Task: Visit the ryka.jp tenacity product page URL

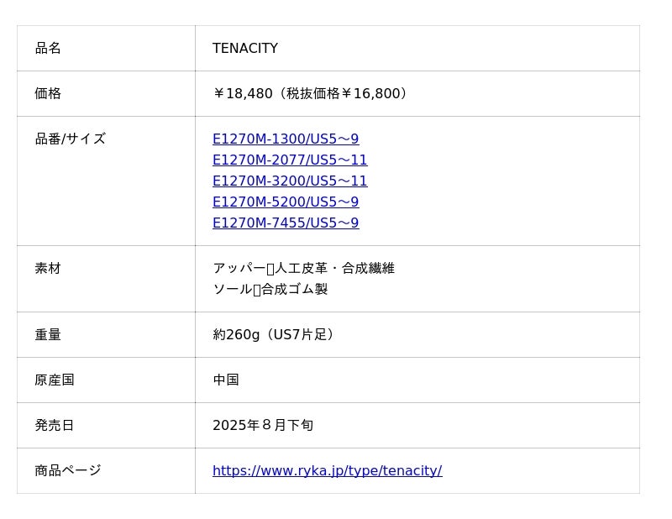Action: 327,471
